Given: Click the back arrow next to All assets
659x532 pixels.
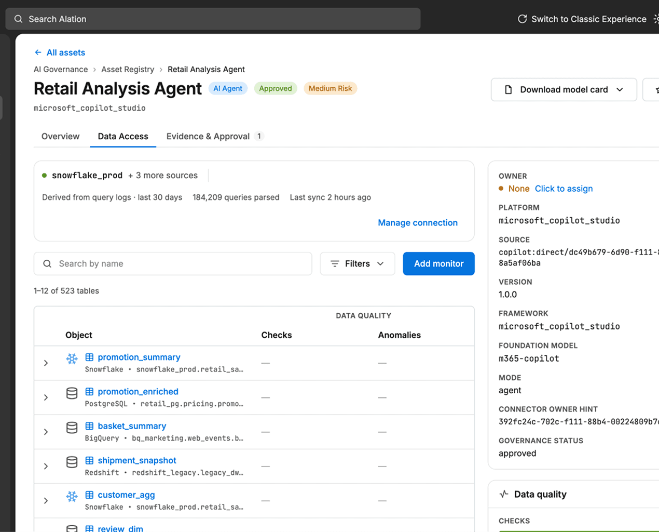Looking at the screenshot, I should (38, 52).
